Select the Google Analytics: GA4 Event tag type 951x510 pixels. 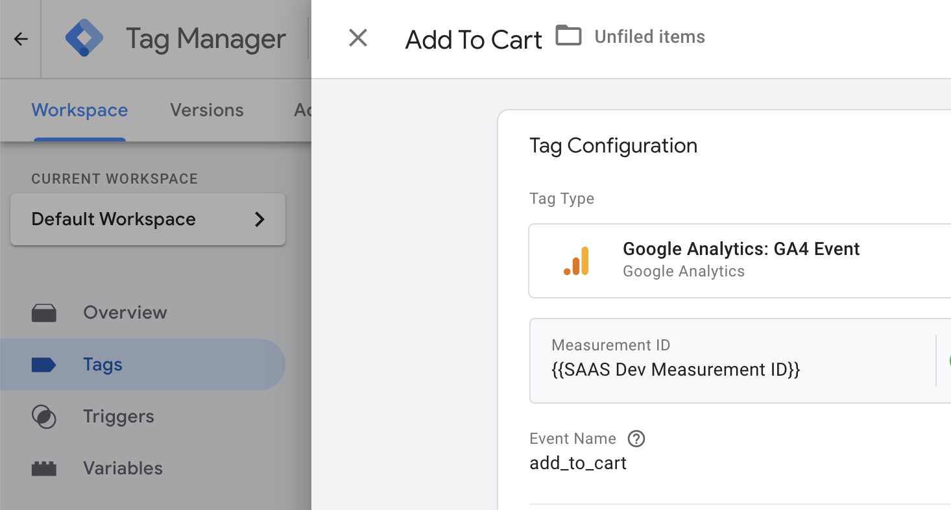tap(740, 261)
